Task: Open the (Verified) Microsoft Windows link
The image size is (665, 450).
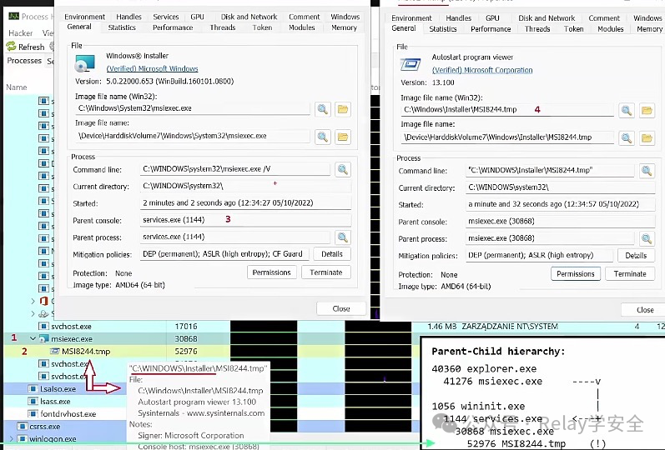Action: coord(152,68)
